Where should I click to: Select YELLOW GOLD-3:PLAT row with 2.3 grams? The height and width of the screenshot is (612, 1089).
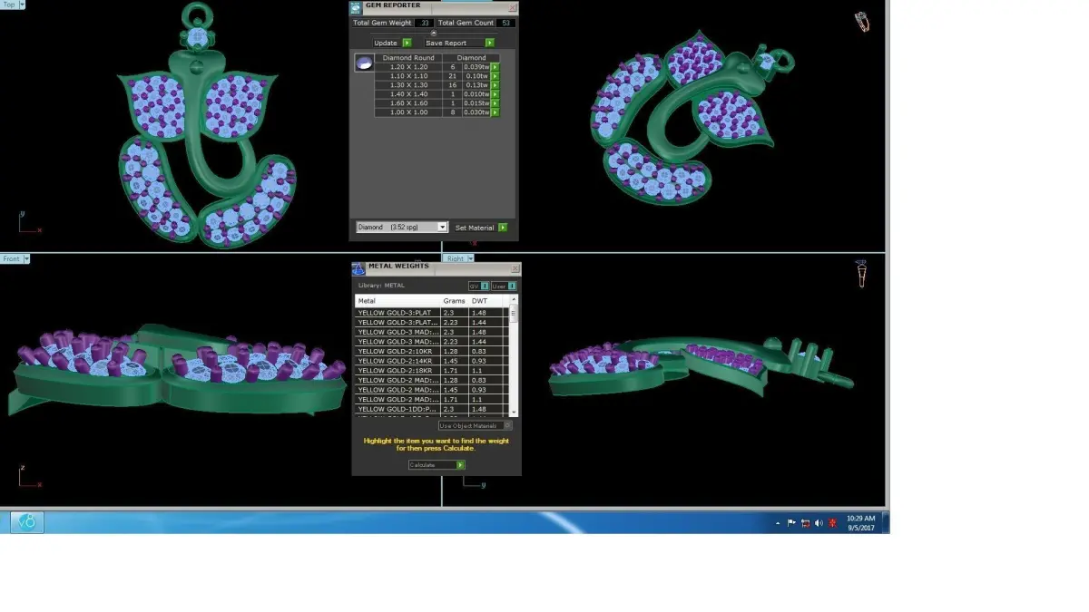coord(431,312)
